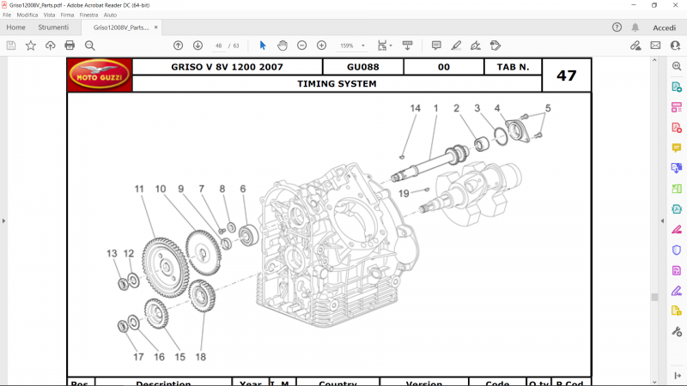Open the File menu
Screen dimensions: 687x386
[7, 15]
